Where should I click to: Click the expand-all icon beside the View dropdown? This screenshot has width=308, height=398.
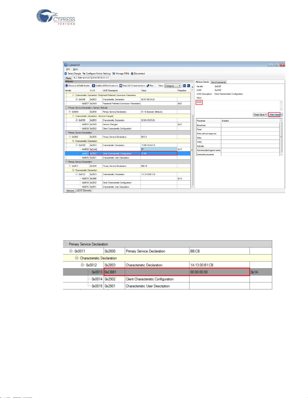pos(184,86)
